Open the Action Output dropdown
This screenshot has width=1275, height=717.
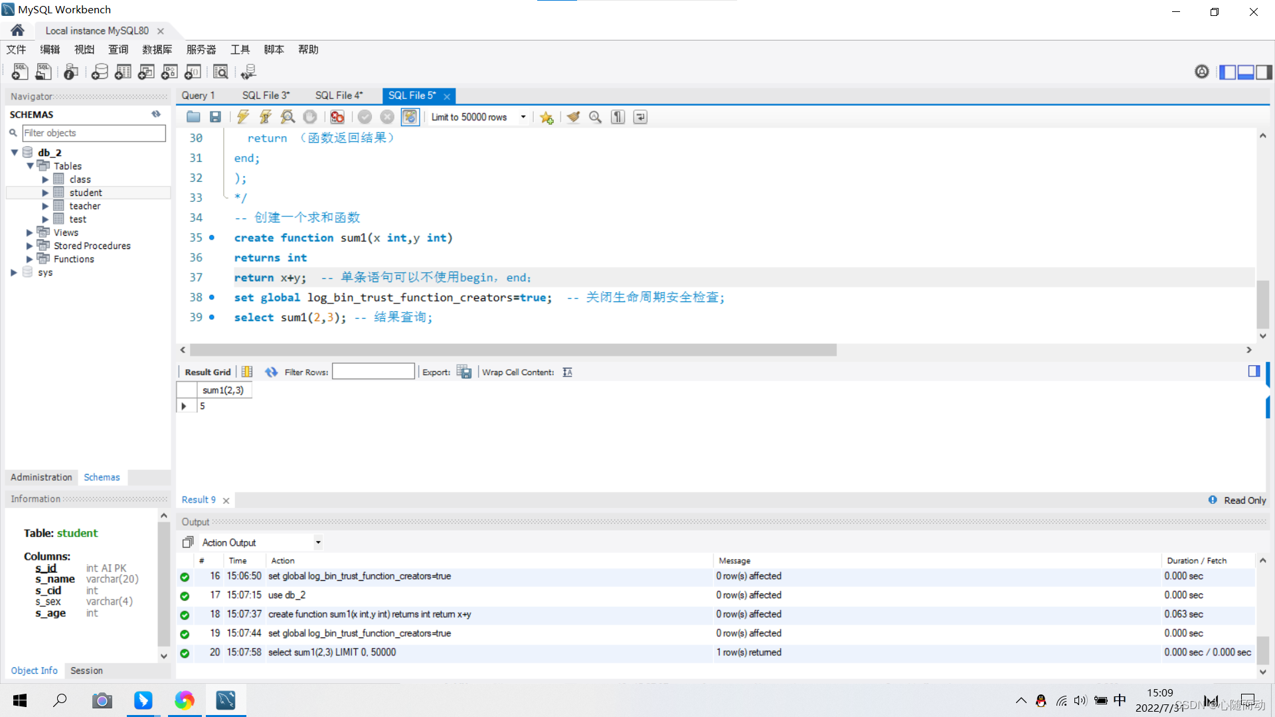pyautogui.click(x=318, y=542)
